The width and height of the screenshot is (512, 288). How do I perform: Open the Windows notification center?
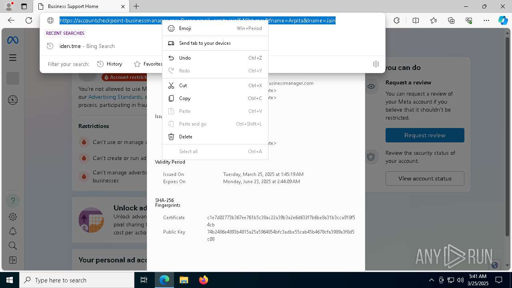(499, 280)
